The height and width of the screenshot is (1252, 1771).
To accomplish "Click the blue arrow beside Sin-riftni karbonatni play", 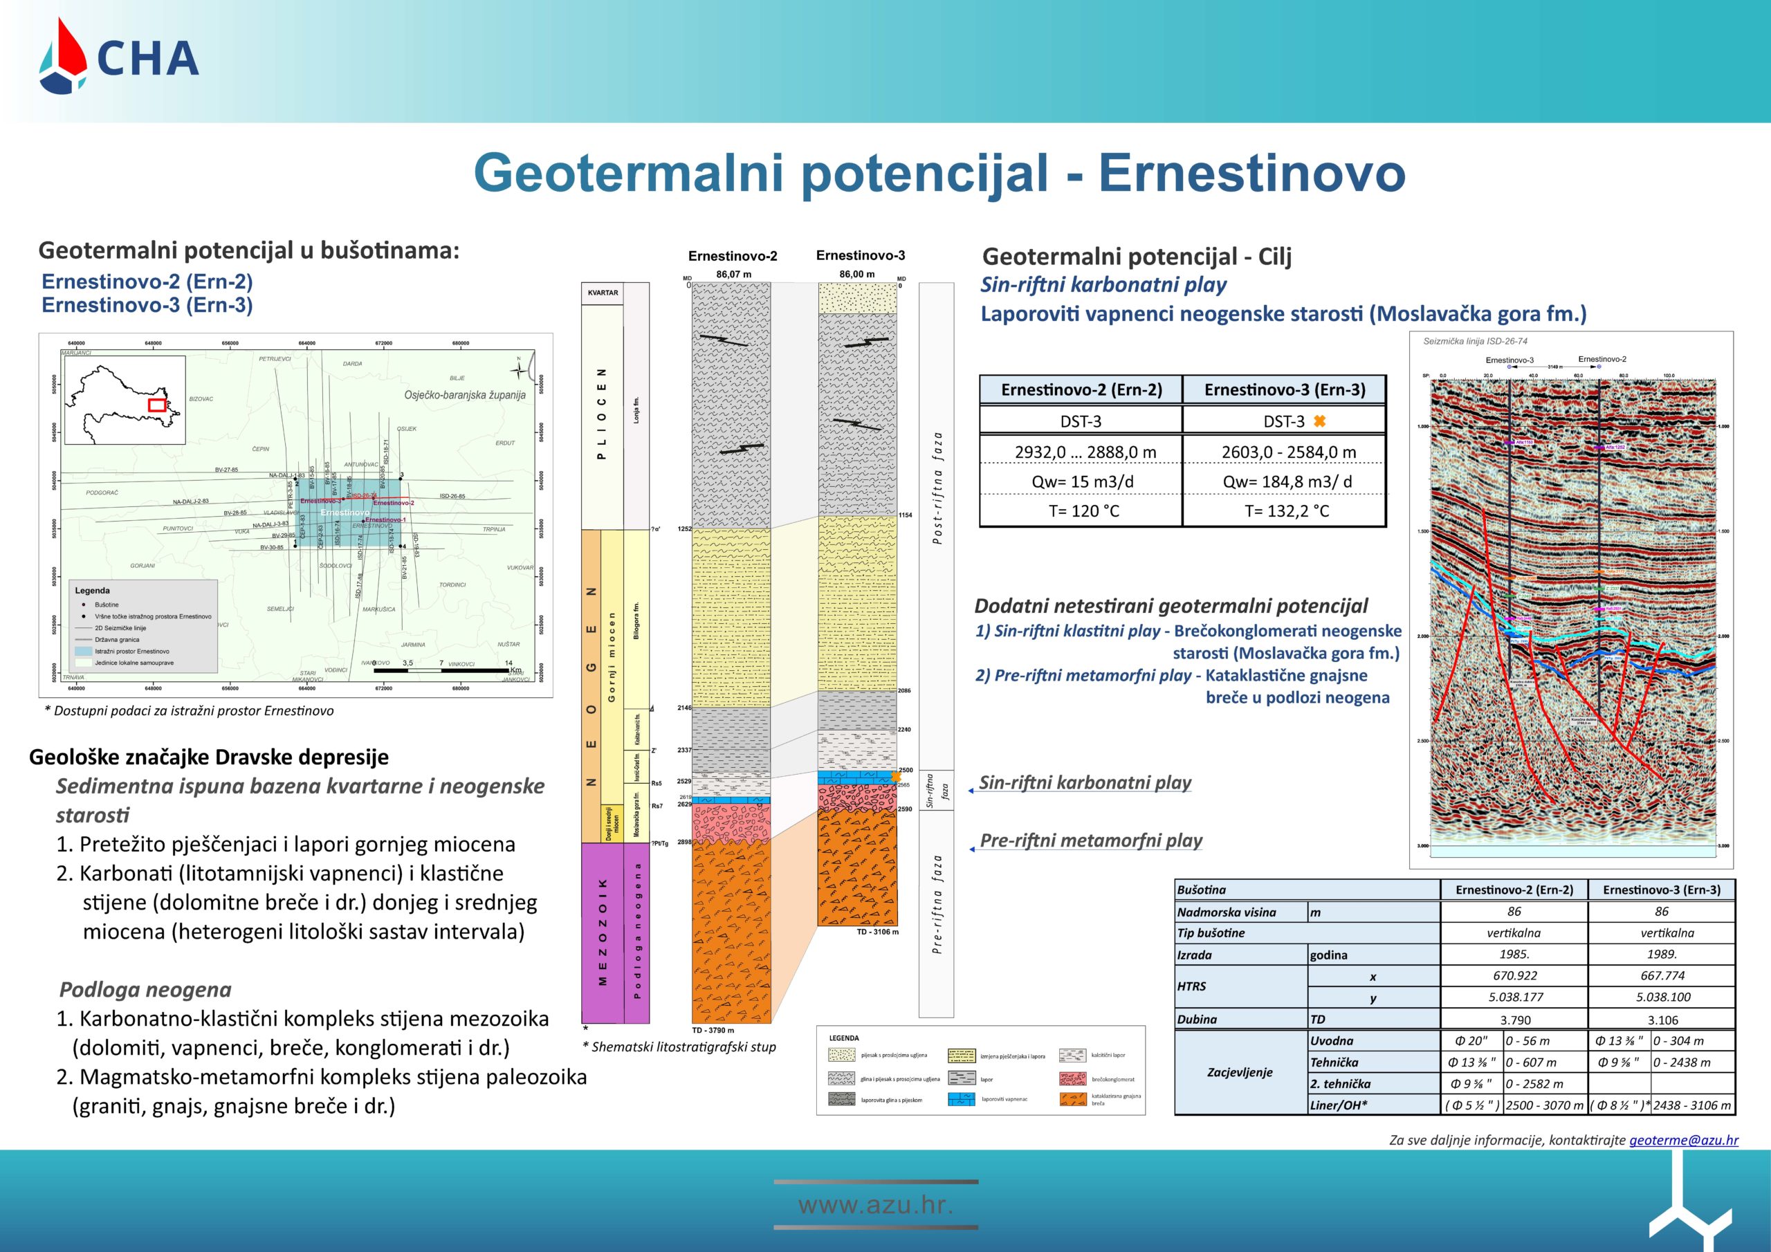I will pyautogui.click(x=972, y=791).
